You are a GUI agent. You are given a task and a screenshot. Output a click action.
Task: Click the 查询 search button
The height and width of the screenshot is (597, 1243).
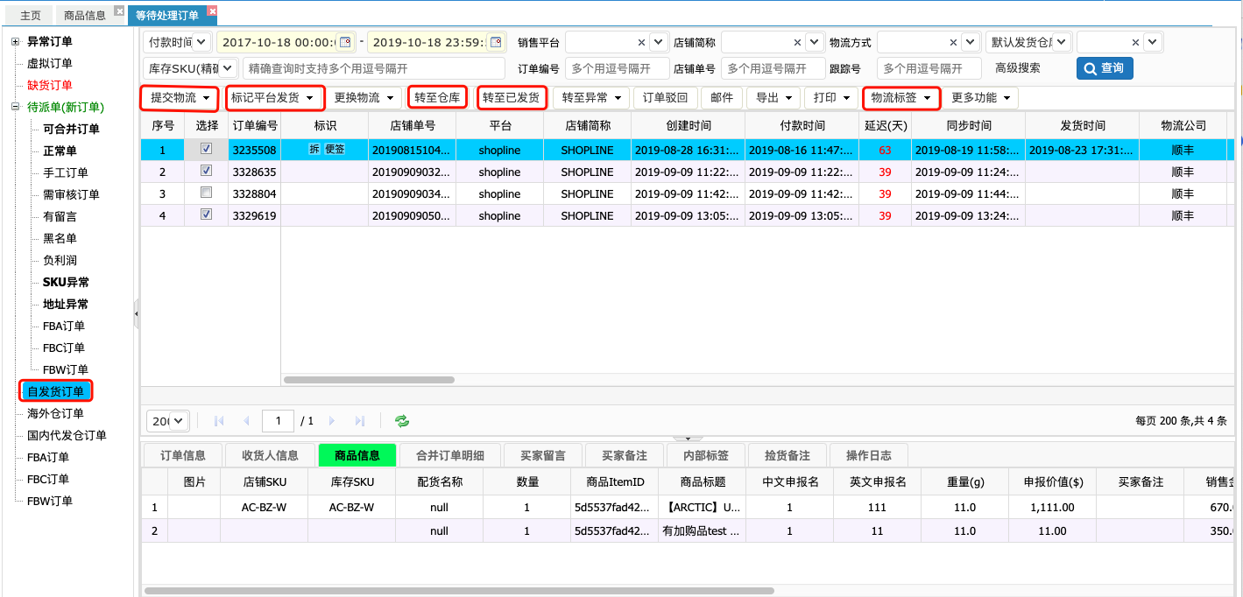[1105, 68]
